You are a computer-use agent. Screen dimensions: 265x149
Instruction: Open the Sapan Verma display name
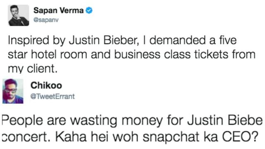58,10
